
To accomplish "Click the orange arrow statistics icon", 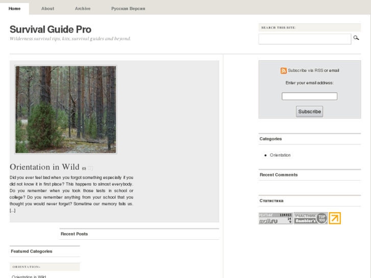I will (x=335, y=218).
